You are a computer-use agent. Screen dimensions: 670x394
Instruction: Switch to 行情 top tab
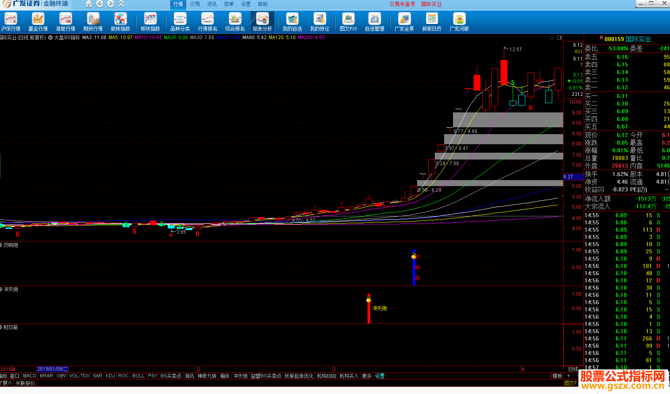(178, 4)
